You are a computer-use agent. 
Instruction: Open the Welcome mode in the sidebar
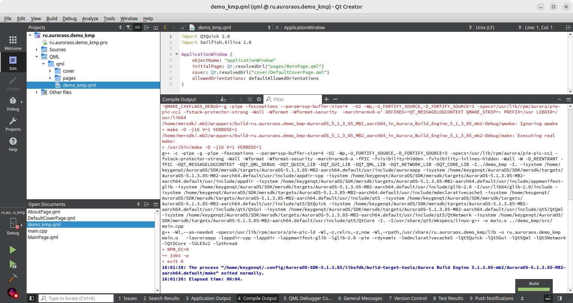pos(13,43)
